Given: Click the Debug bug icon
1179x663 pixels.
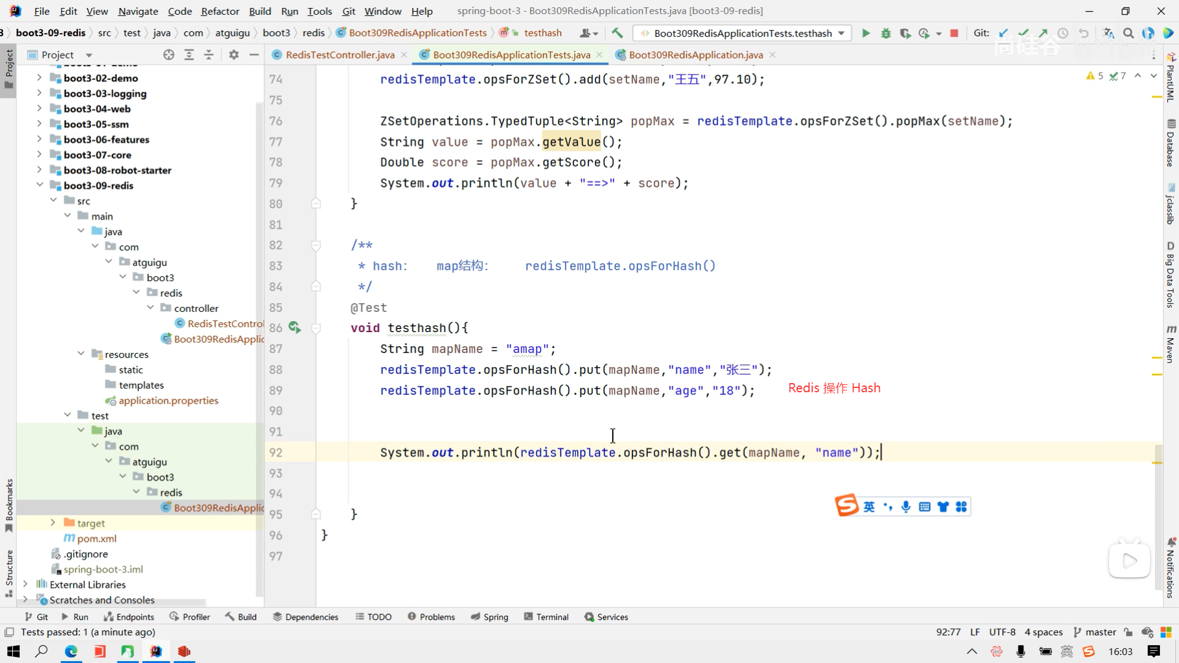Looking at the screenshot, I should [885, 33].
